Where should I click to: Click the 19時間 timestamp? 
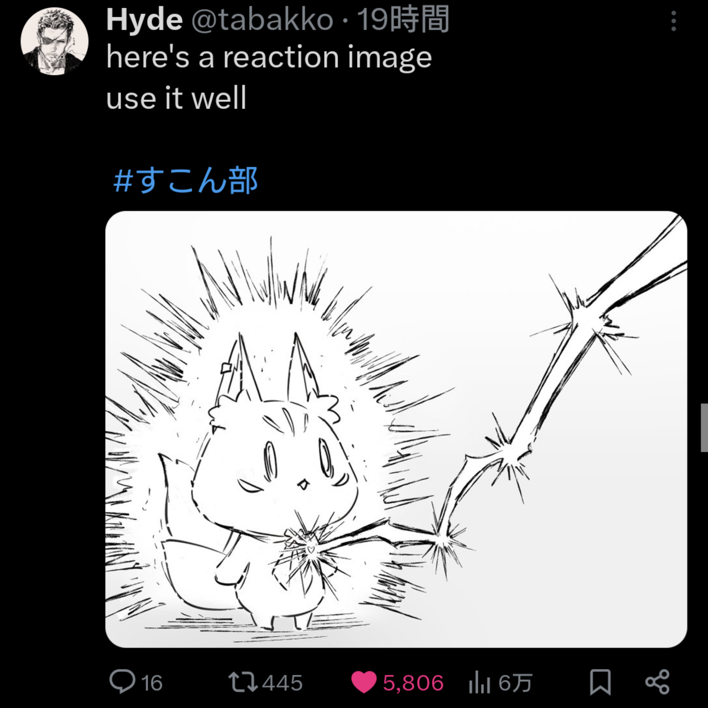(x=404, y=20)
